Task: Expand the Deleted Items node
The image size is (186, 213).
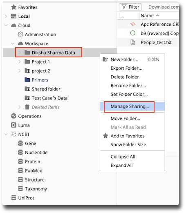Action: tap(20, 107)
